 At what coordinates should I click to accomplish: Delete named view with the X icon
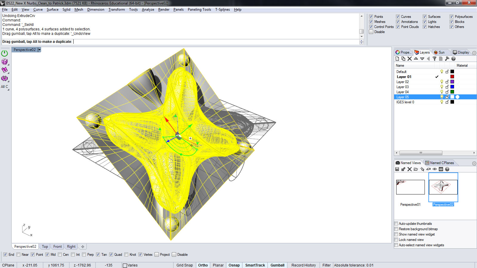point(410,169)
